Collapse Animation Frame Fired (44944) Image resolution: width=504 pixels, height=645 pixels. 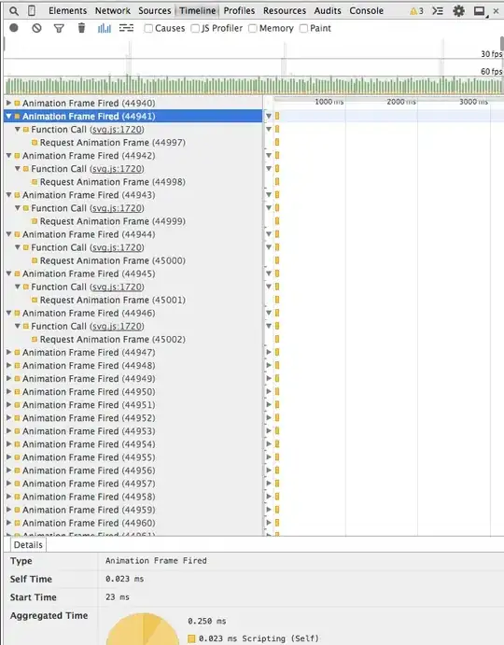point(8,234)
